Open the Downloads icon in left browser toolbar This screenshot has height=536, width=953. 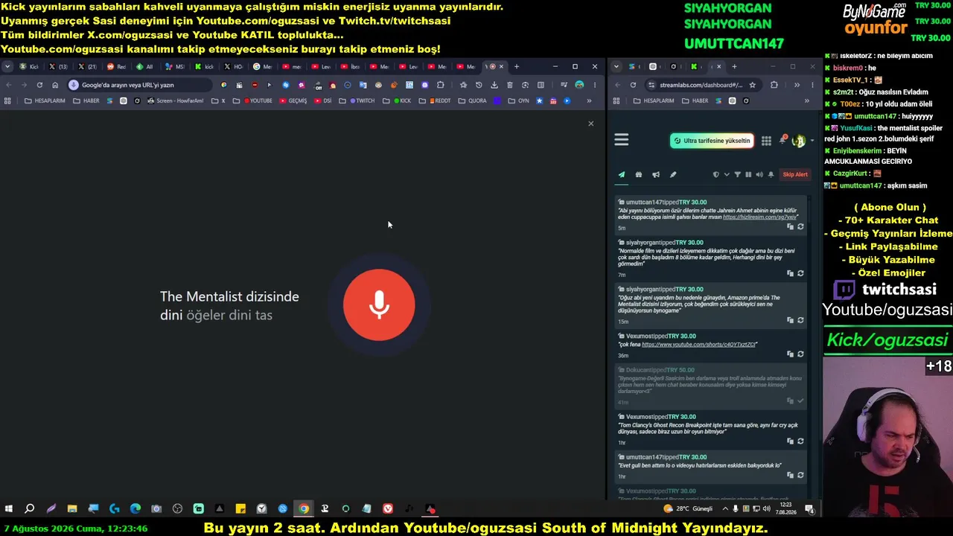[494, 85]
